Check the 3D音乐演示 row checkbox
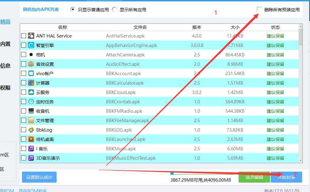 click(24, 158)
